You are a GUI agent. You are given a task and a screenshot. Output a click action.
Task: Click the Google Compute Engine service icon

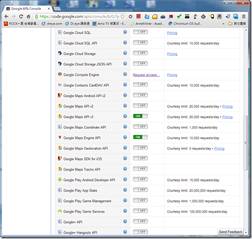pyautogui.click(x=60, y=74)
